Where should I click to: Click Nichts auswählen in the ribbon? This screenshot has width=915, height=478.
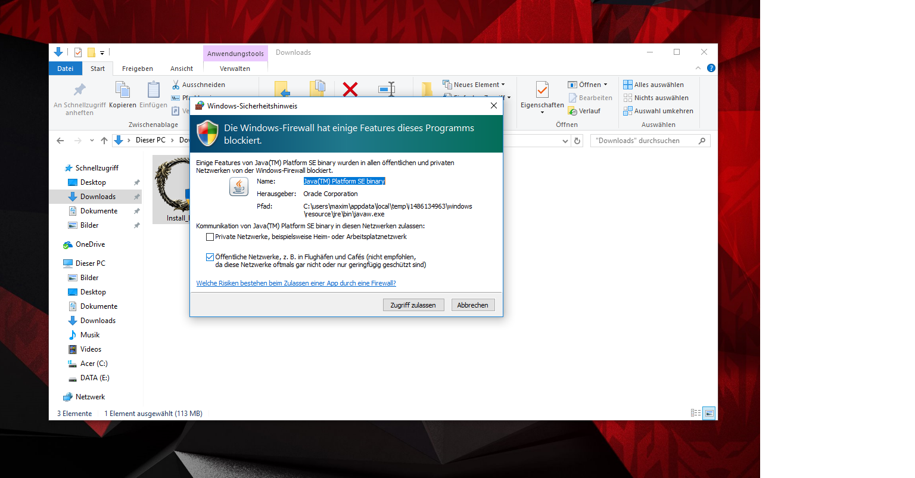pyautogui.click(x=656, y=98)
